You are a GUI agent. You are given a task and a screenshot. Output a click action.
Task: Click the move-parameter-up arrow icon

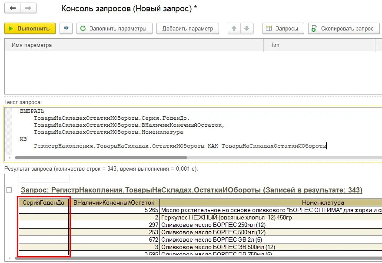point(233,28)
